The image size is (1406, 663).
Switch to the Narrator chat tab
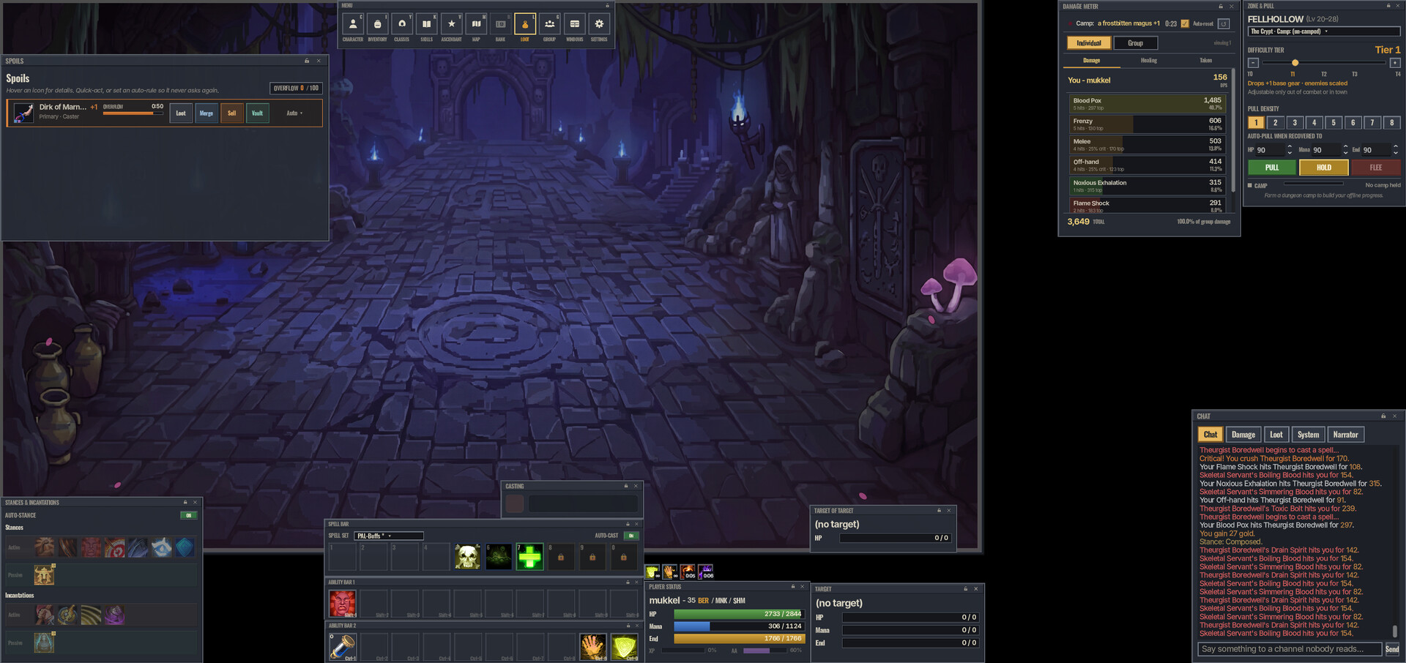coord(1345,435)
